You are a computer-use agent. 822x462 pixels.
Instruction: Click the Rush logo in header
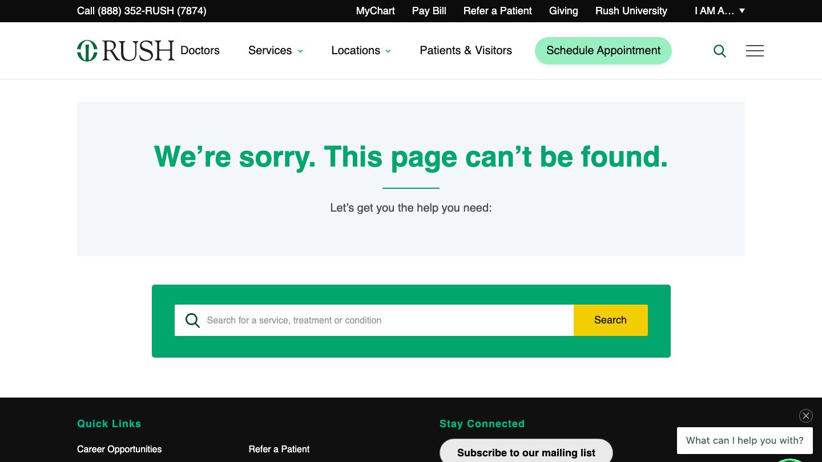(126, 51)
